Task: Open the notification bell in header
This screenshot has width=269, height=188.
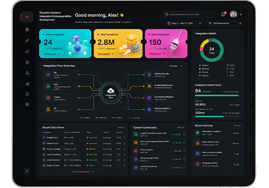Action: (x=223, y=14)
